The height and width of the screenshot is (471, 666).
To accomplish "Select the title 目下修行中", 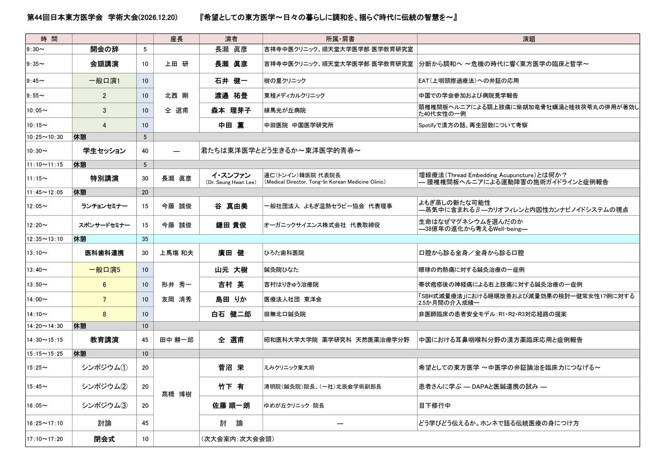I will (x=435, y=406).
